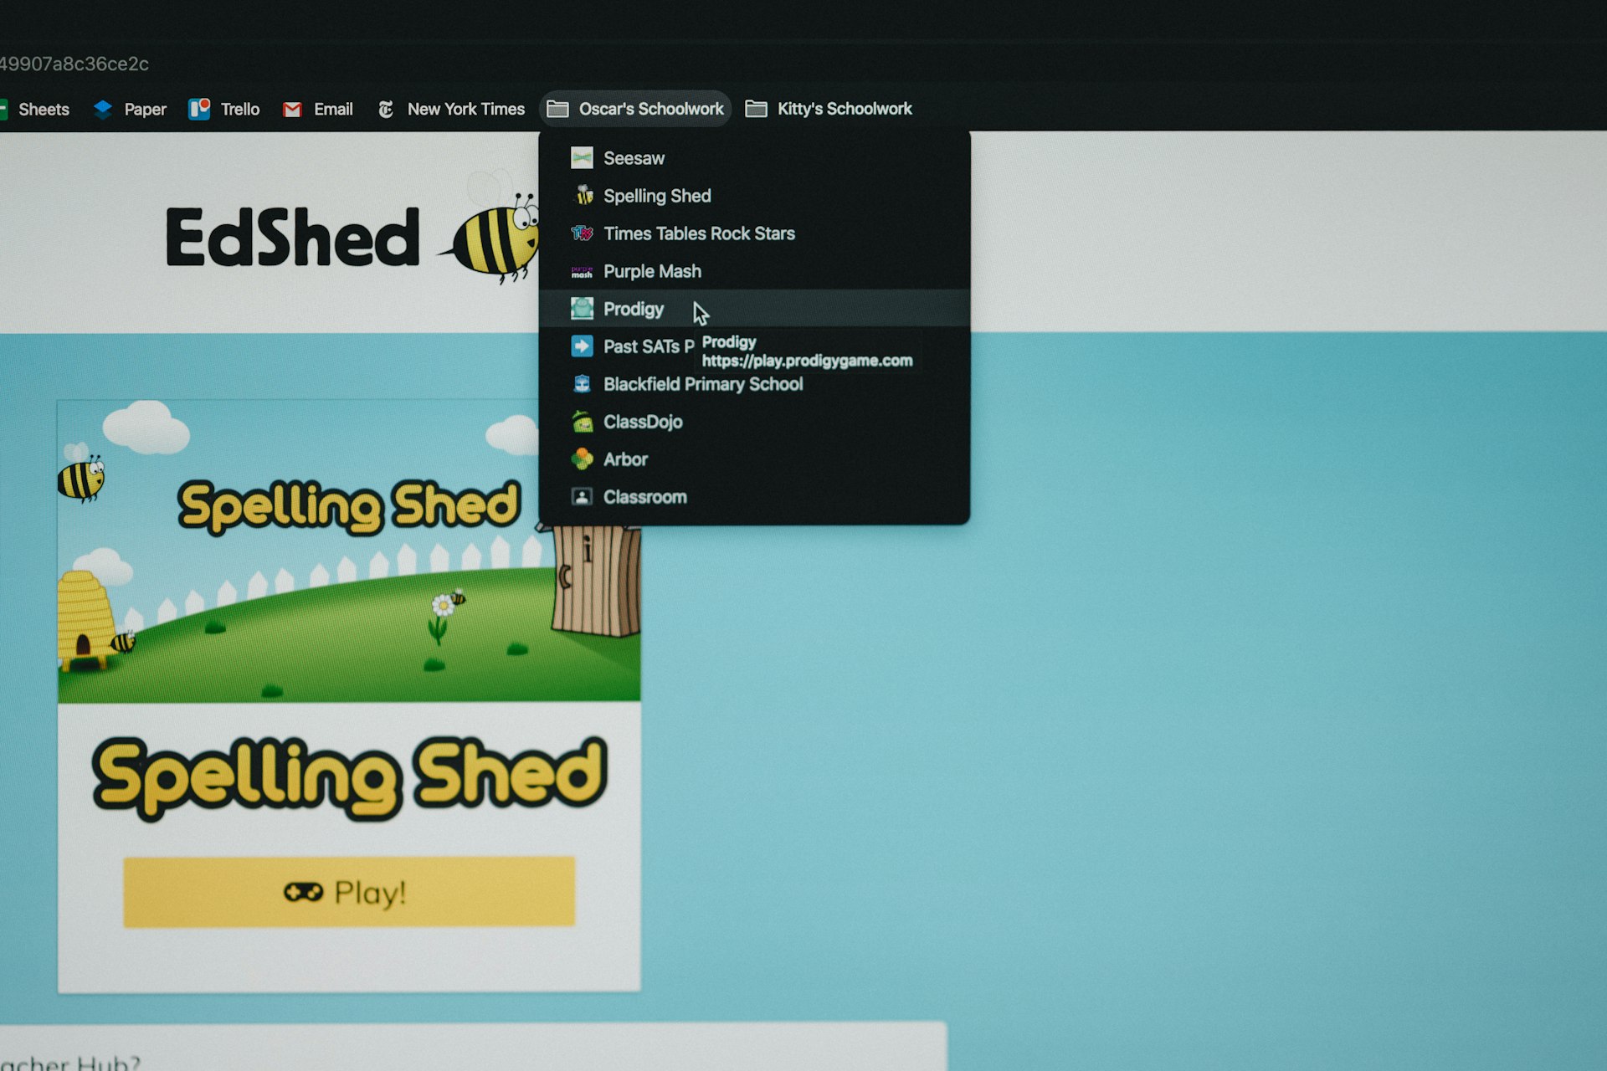This screenshot has width=1607, height=1071.
Task: Click the Spelling Shed bee icon in the bookmark menu
Action: (x=583, y=196)
